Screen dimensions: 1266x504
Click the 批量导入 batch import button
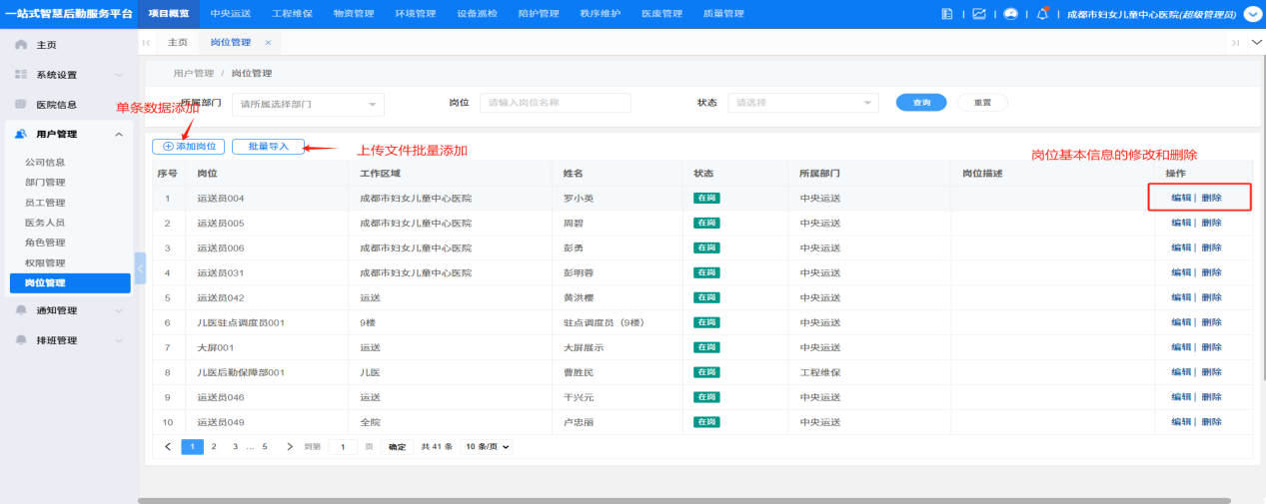(x=268, y=147)
